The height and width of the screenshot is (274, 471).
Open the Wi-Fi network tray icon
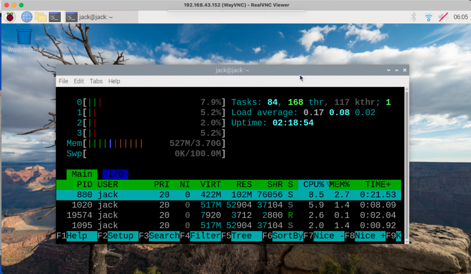[428, 17]
